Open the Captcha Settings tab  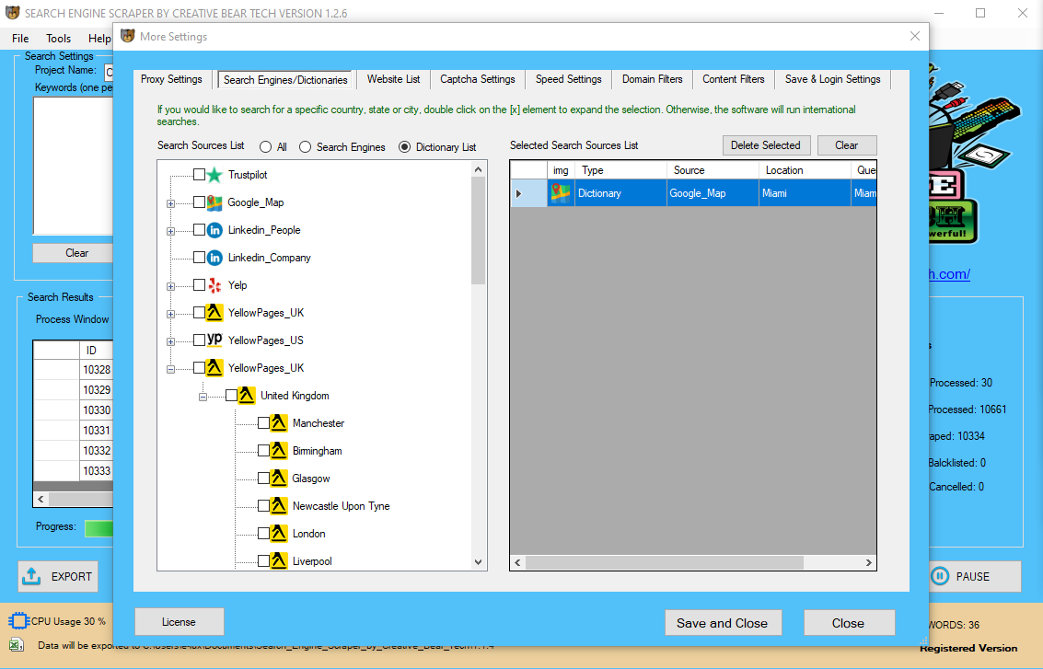click(x=478, y=79)
